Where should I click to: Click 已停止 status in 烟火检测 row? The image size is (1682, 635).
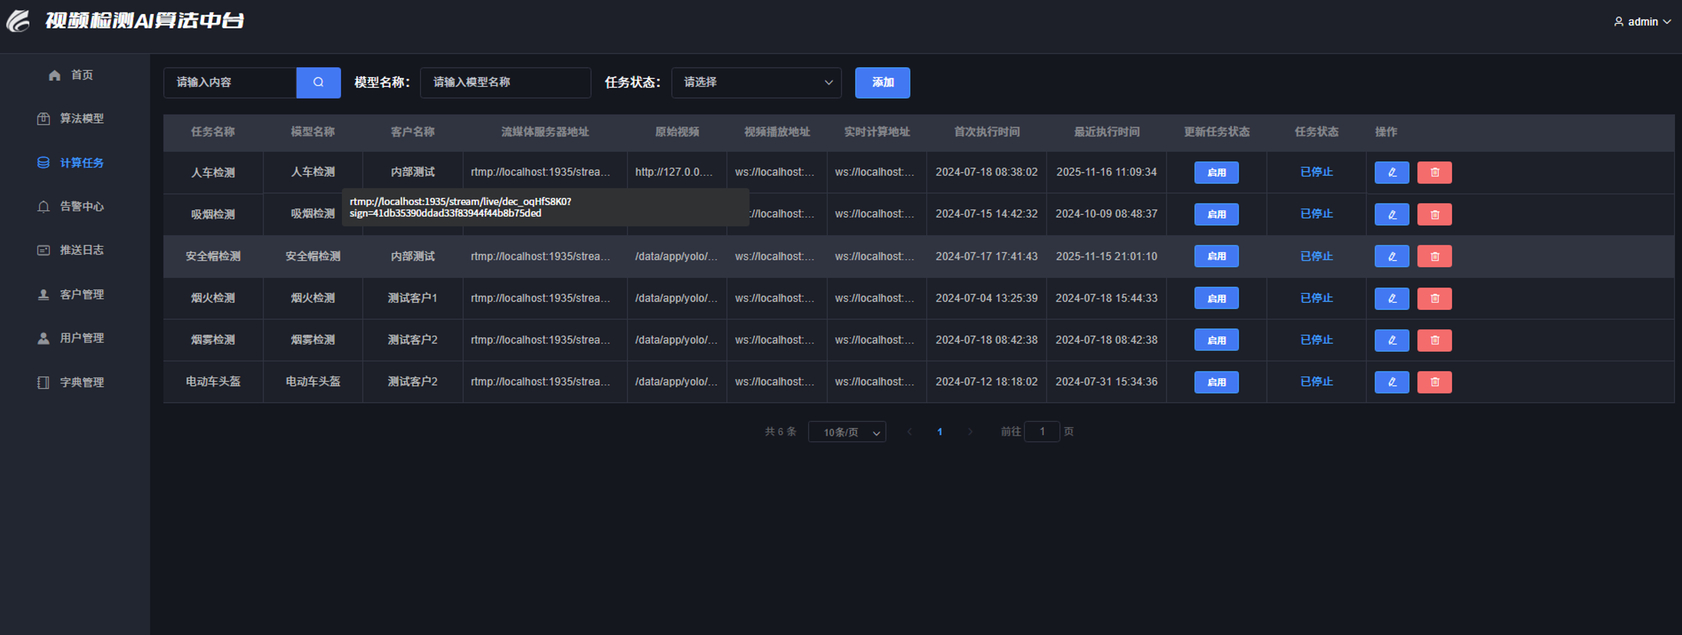(x=1316, y=298)
